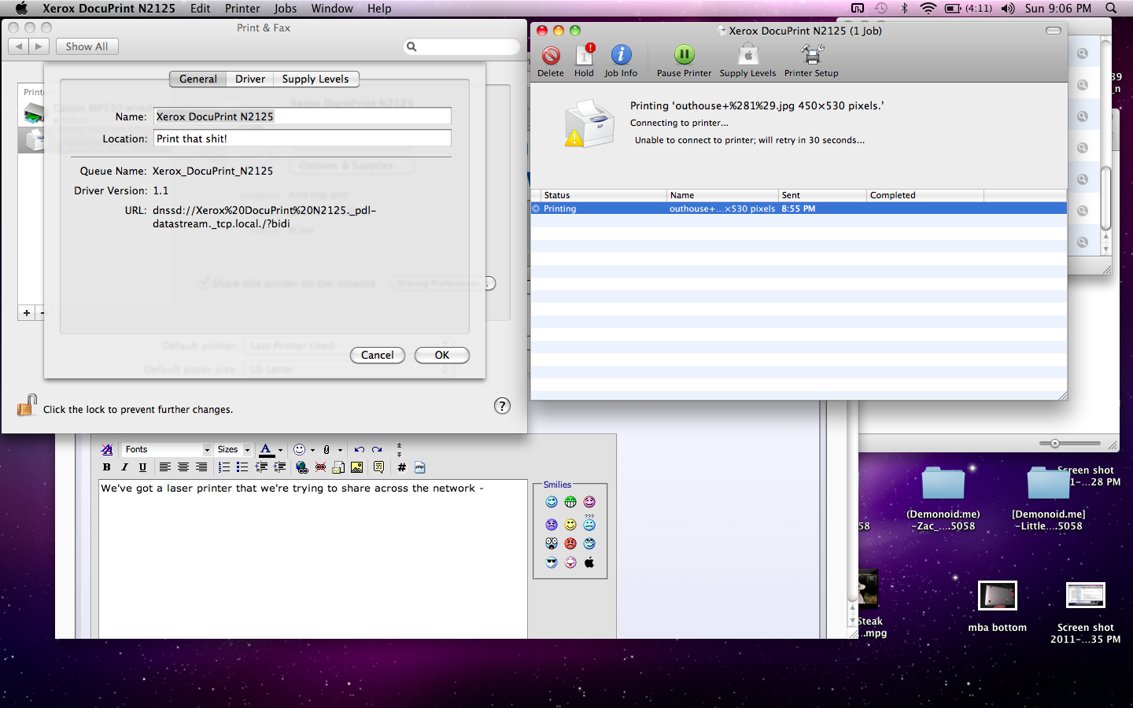The image size is (1133, 708).
Task: Increase indent in the editor
Action: pos(279,467)
